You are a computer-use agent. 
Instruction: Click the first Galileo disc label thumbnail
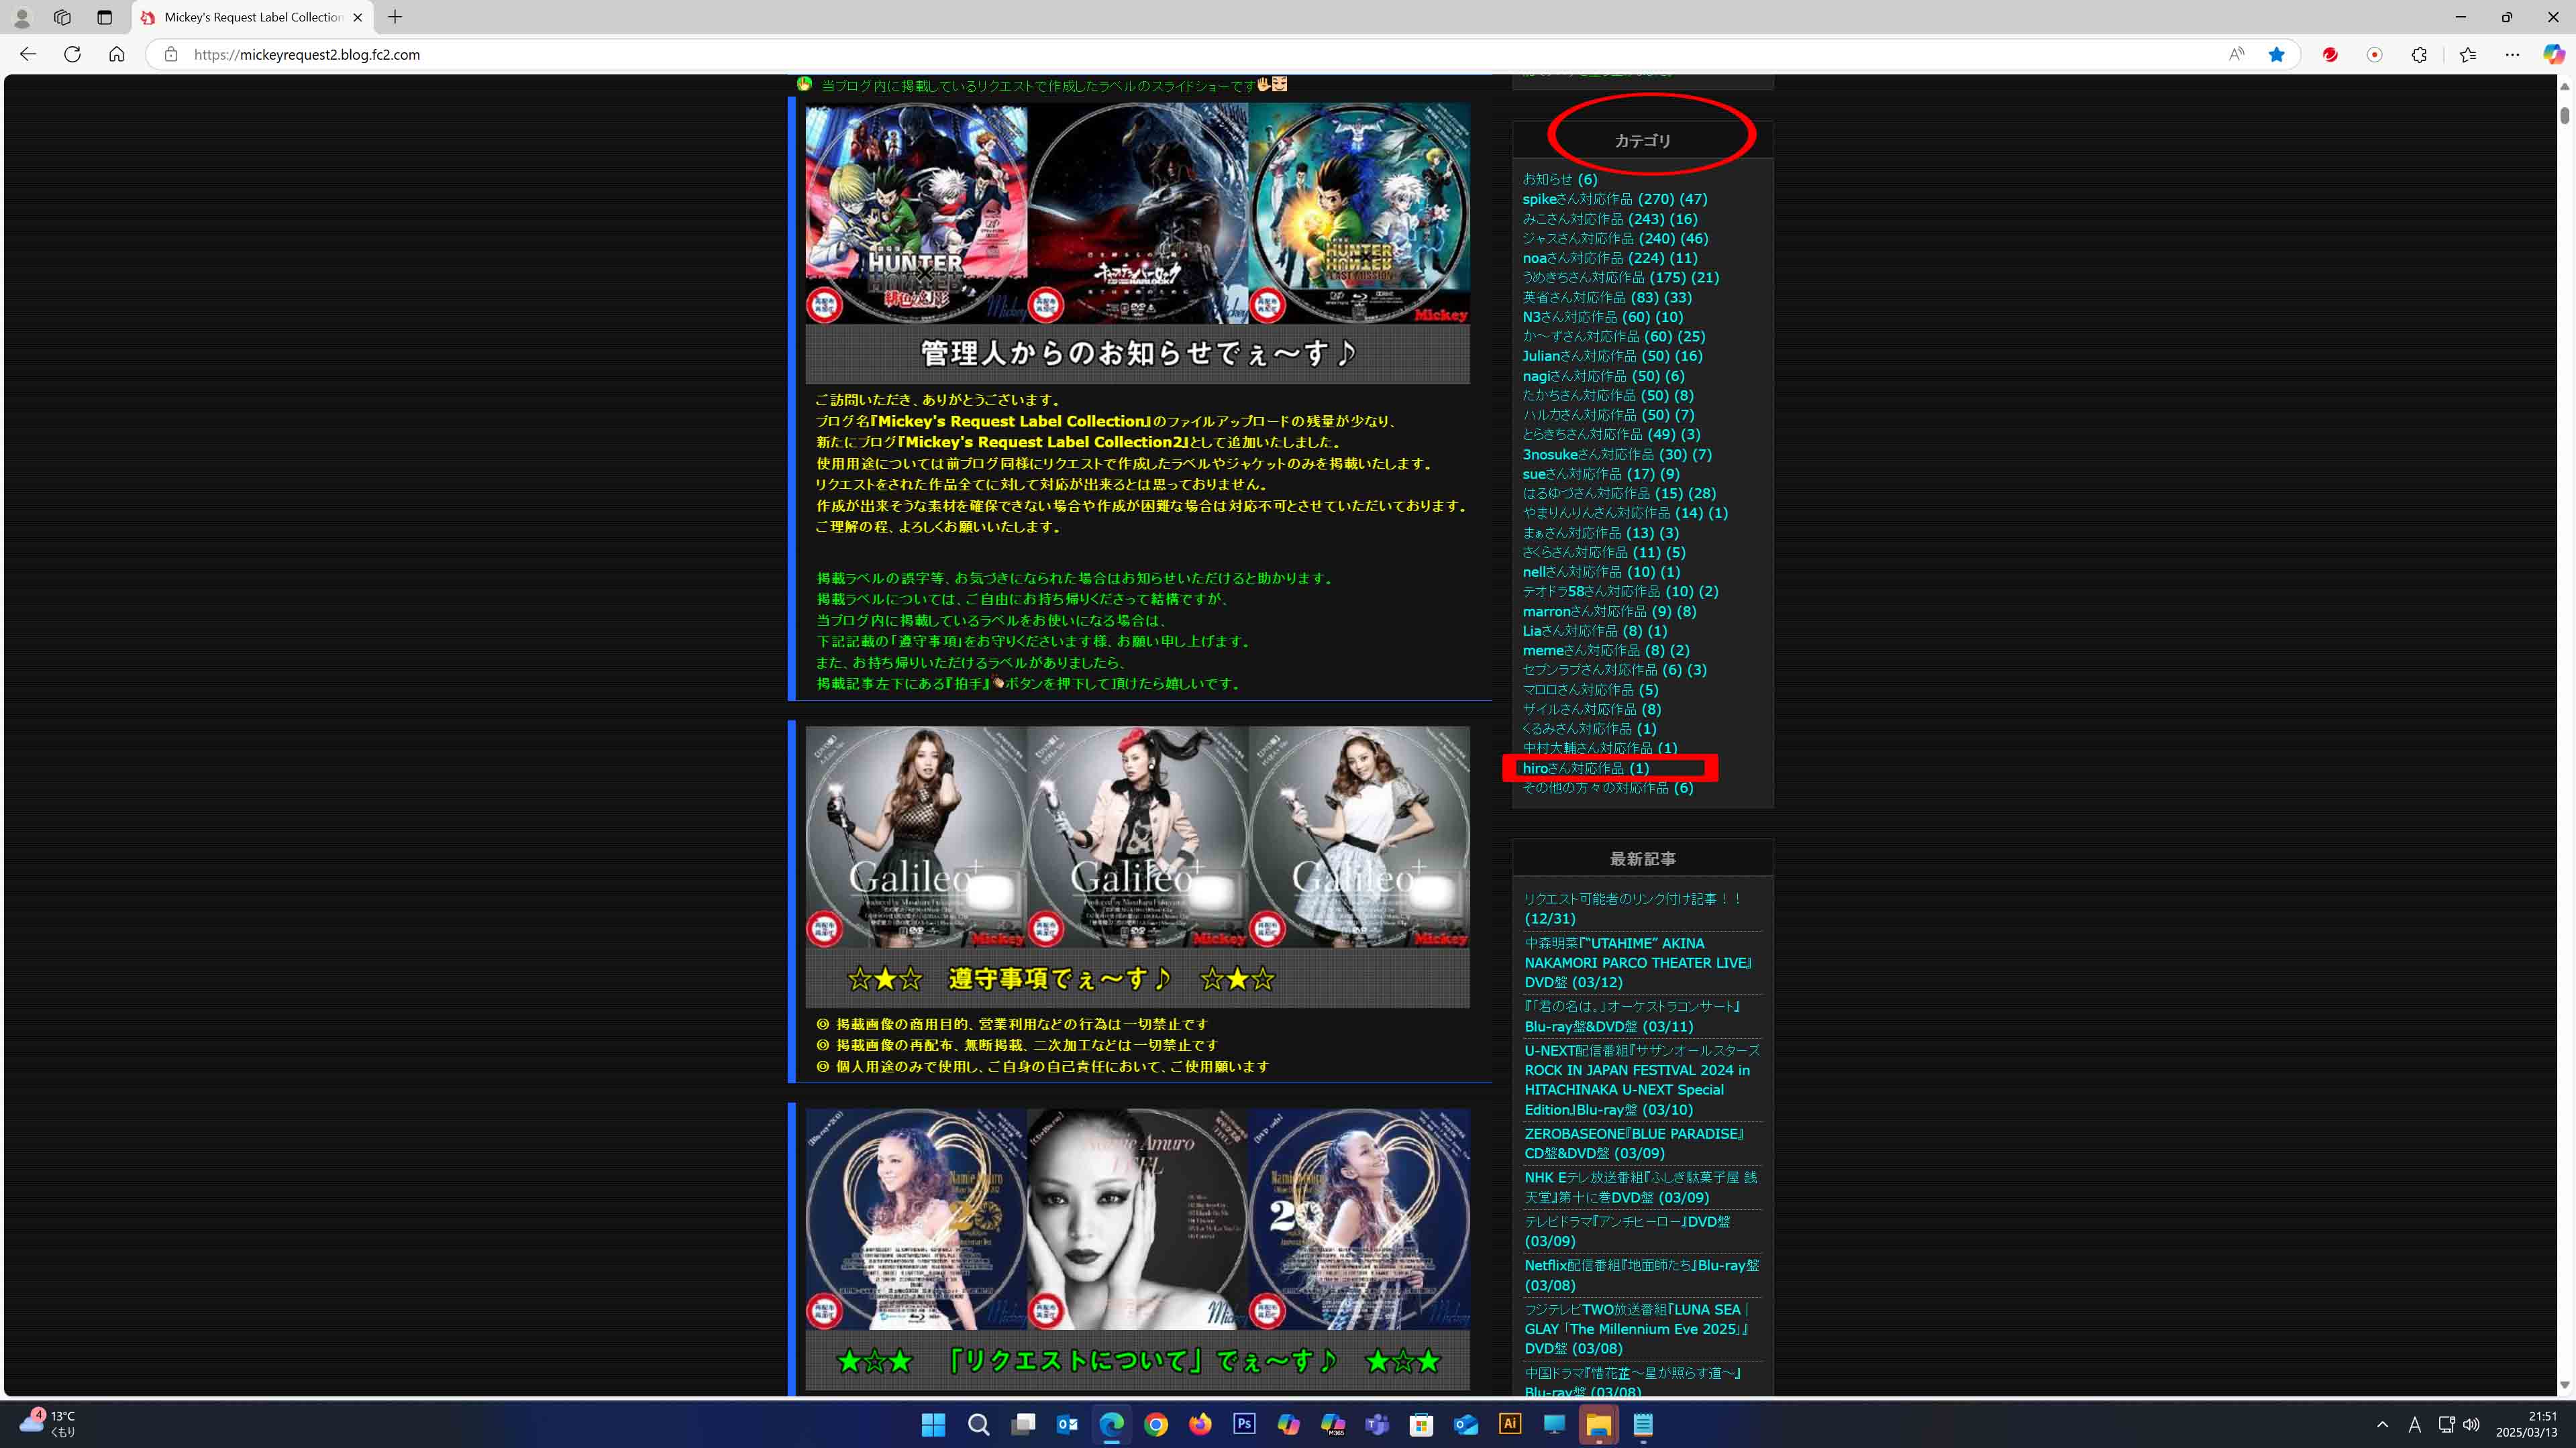coord(916,836)
